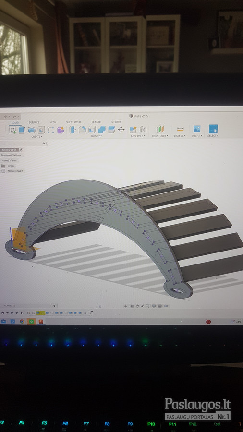Open the SELECT dropdown menu
Screen dimensions: 243x432
(213, 136)
